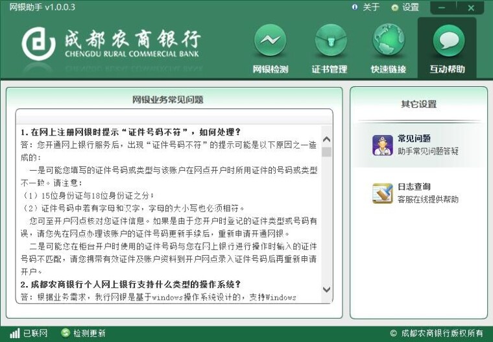The width and height of the screenshot is (493, 342).
Task: Click 助手常见问题答疑 subtitle text
Action: click(x=428, y=151)
